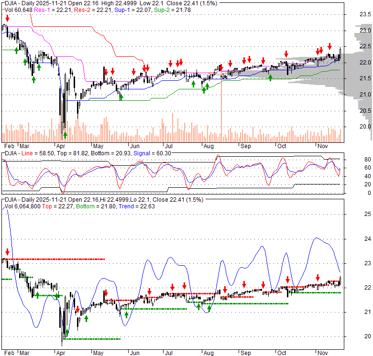Screen dimensions: 373x356
Task: Click the blue 'Trend = 22.63' legend
Action: pyautogui.click(x=137, y=206)
